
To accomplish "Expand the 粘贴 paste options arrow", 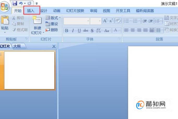I will click(5, 32).
